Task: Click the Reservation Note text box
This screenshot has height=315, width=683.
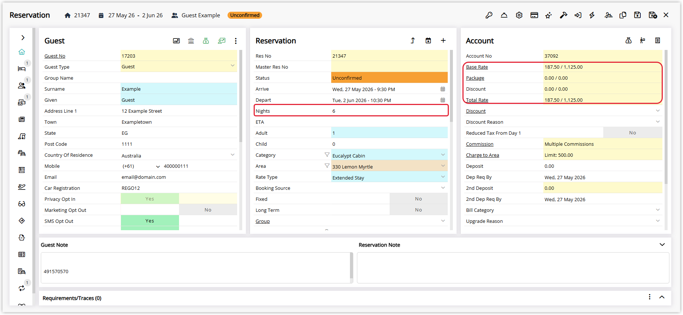Action: click(513, 268)
